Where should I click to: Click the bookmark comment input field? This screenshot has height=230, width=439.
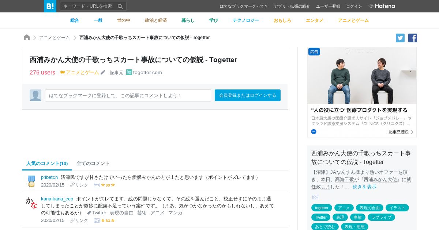click(x=128, y=95)
